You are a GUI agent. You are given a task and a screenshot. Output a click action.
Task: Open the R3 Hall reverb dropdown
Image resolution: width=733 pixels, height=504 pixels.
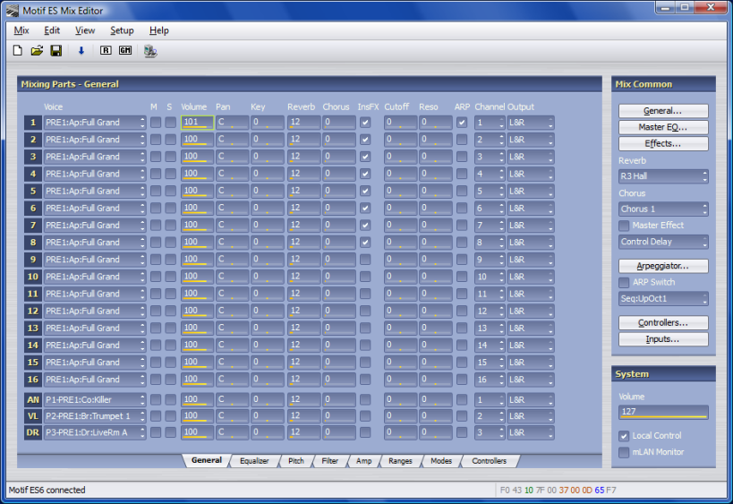(x=663, y=176)
